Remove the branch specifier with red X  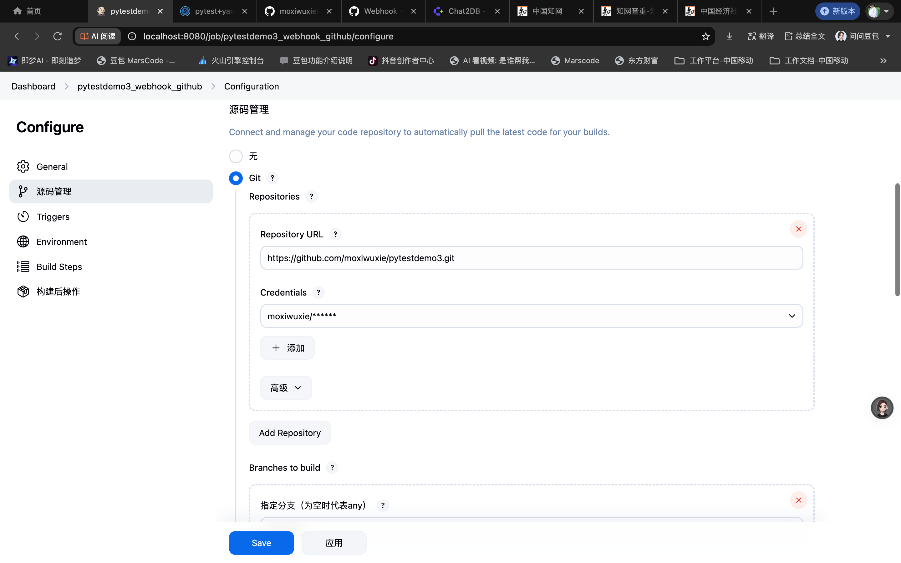coord(798,500)
